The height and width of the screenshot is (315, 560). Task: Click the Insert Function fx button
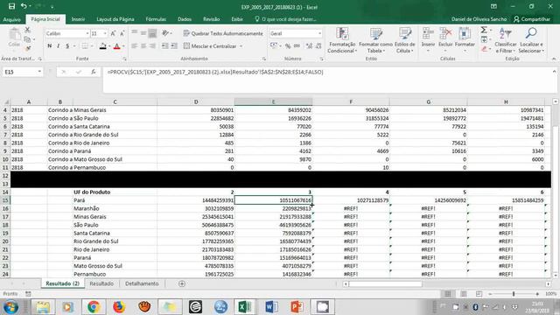(94, 72)
